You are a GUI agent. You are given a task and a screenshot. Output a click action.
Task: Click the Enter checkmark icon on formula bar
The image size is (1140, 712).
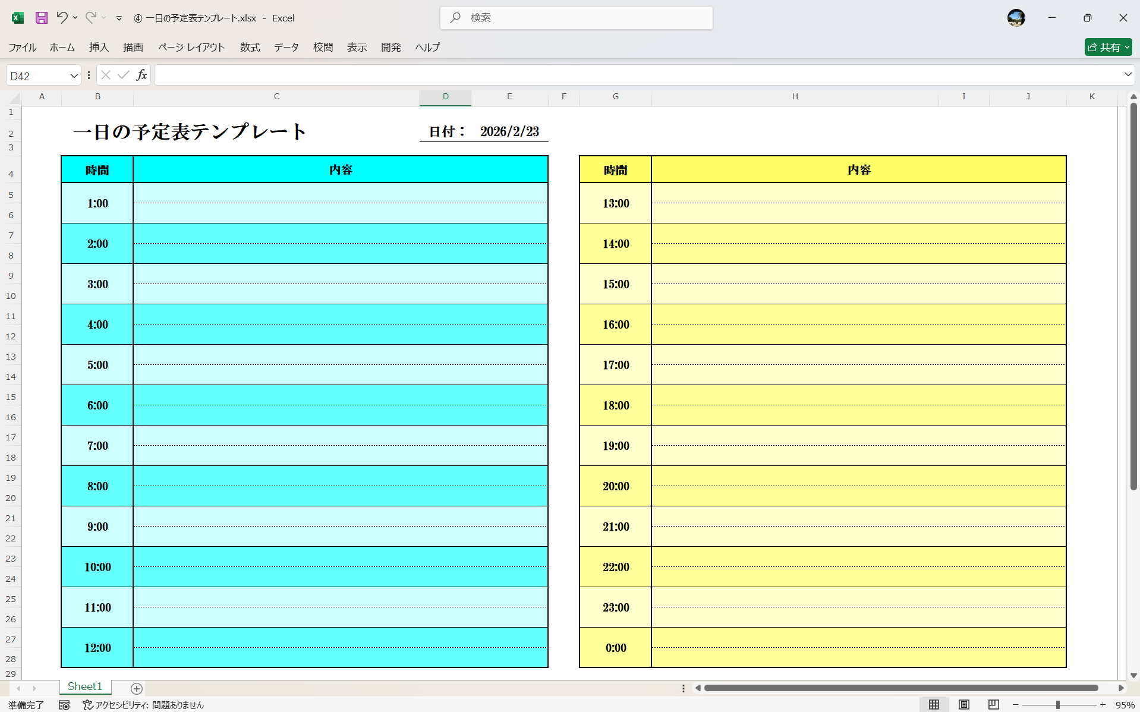pyautogui.click(x=123, y=75)
